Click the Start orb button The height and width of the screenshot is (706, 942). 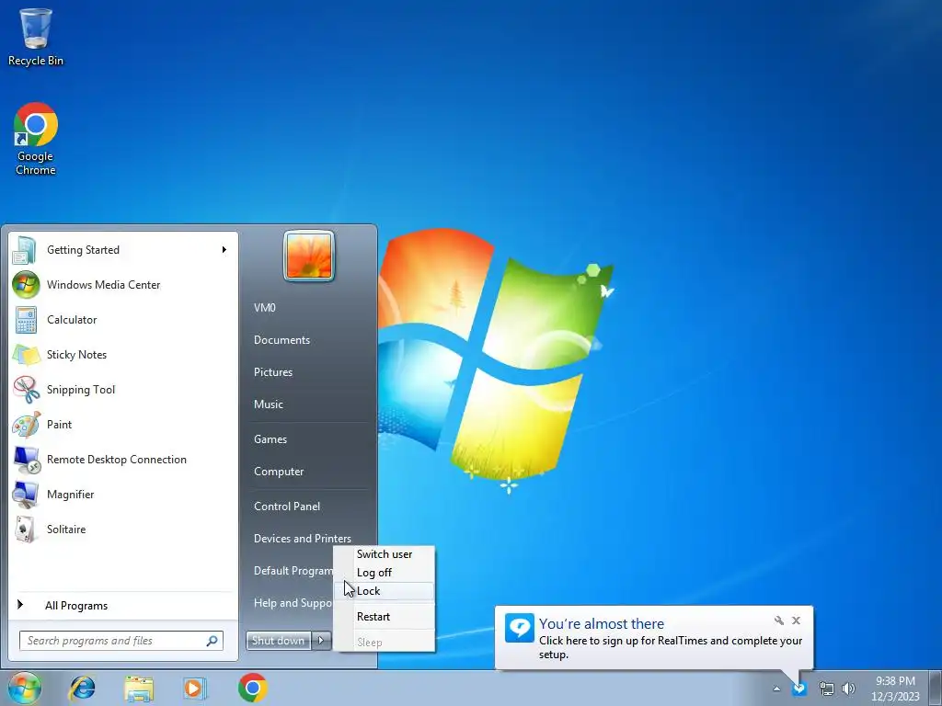click(x=24, y=688)
